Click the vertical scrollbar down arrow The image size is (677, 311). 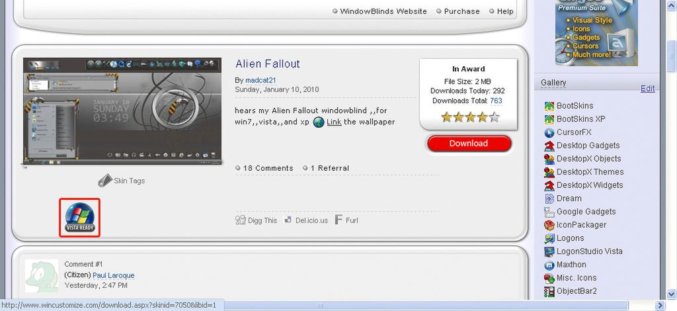[672, 294]
